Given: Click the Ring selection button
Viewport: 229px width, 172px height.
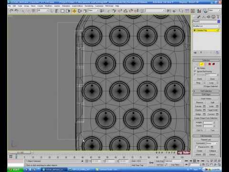Looking at the screenshot, I should coord(198,83).
